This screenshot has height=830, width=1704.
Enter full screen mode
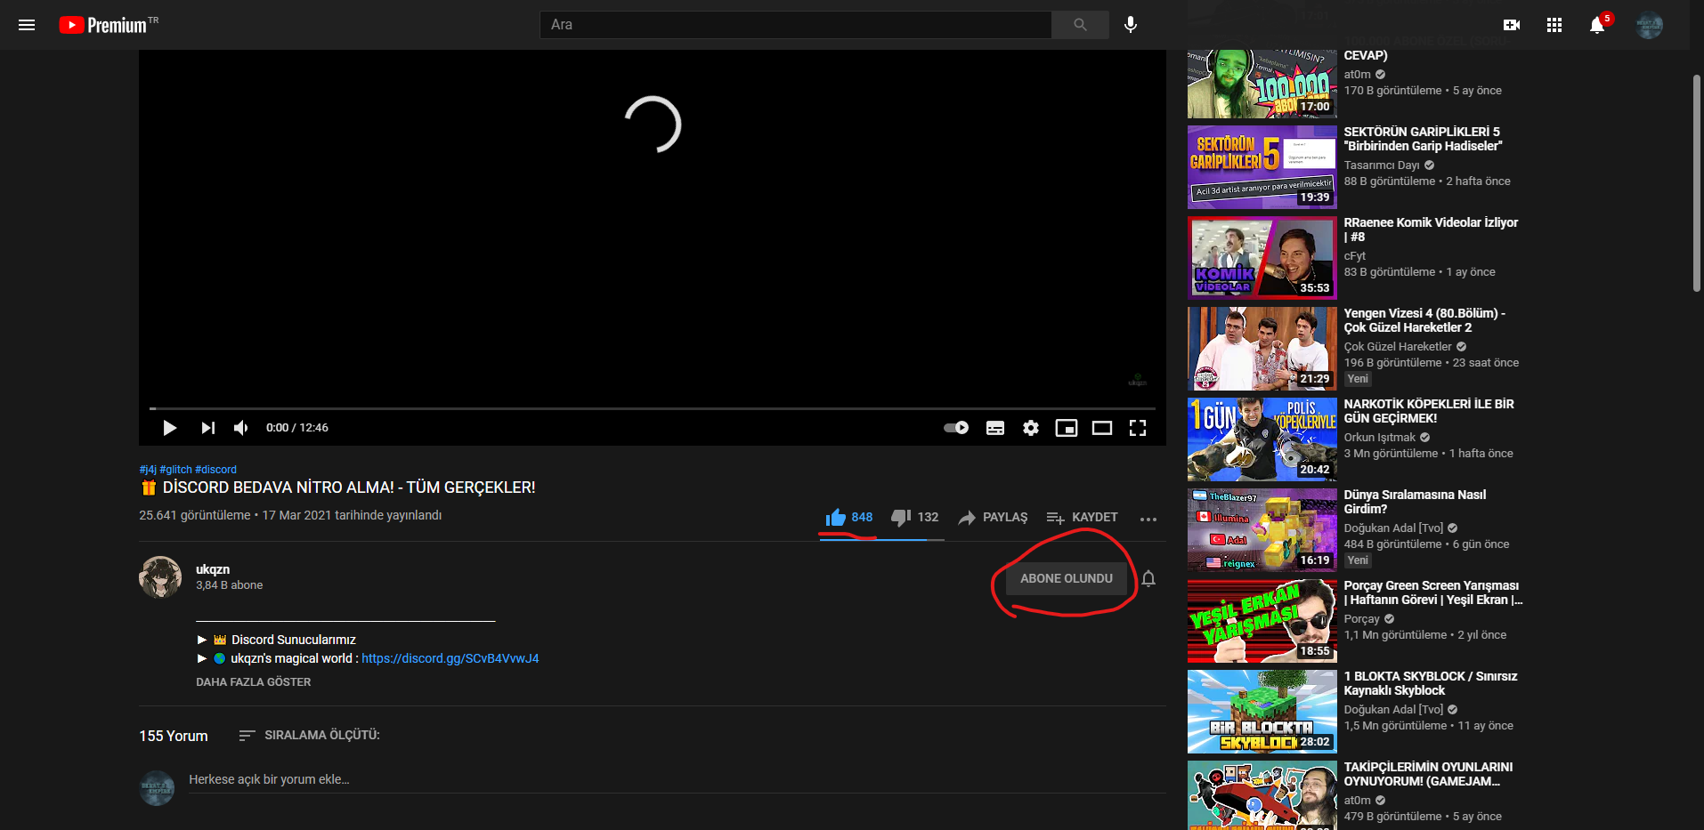coord(1138,428)
